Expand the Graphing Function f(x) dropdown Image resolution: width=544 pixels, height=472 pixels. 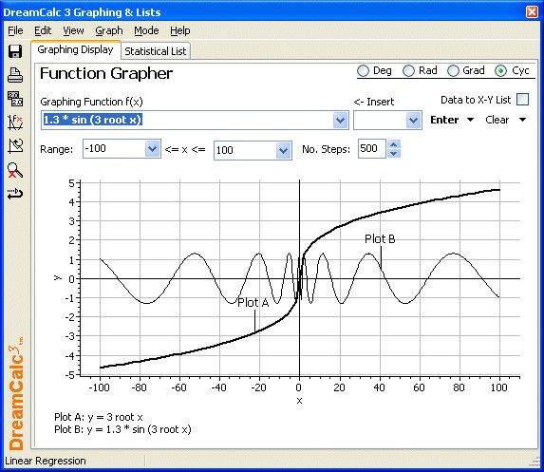coord(341,121)
